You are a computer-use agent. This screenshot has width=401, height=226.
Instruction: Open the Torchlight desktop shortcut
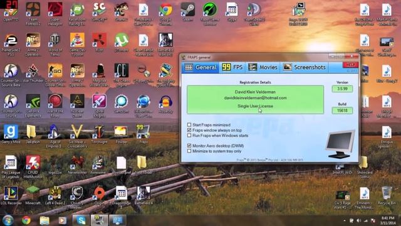99,134
